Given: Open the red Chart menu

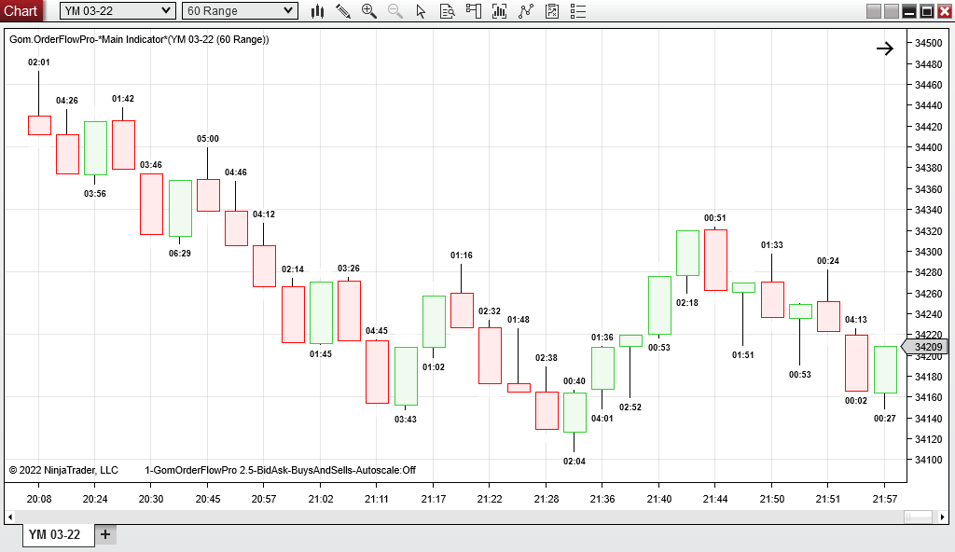Looking at the screenshot, I should (x=21, y=11).
